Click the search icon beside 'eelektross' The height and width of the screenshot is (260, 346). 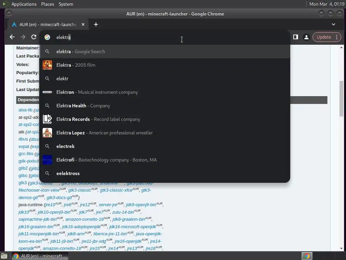coord(47,173)
